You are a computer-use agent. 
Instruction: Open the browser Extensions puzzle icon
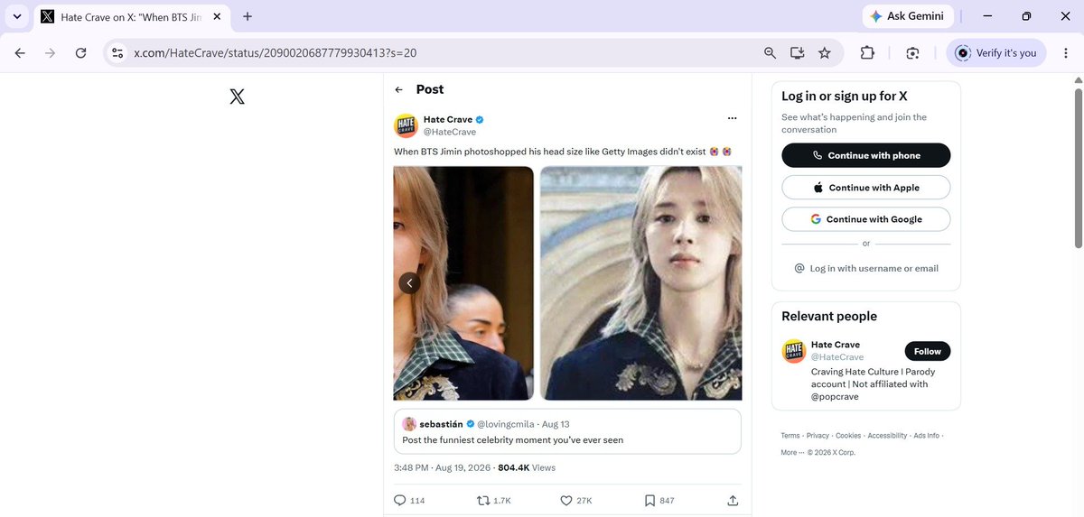[867, 53]
